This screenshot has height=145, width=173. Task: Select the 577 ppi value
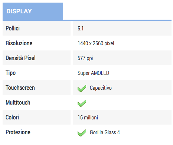coord(85,58)
